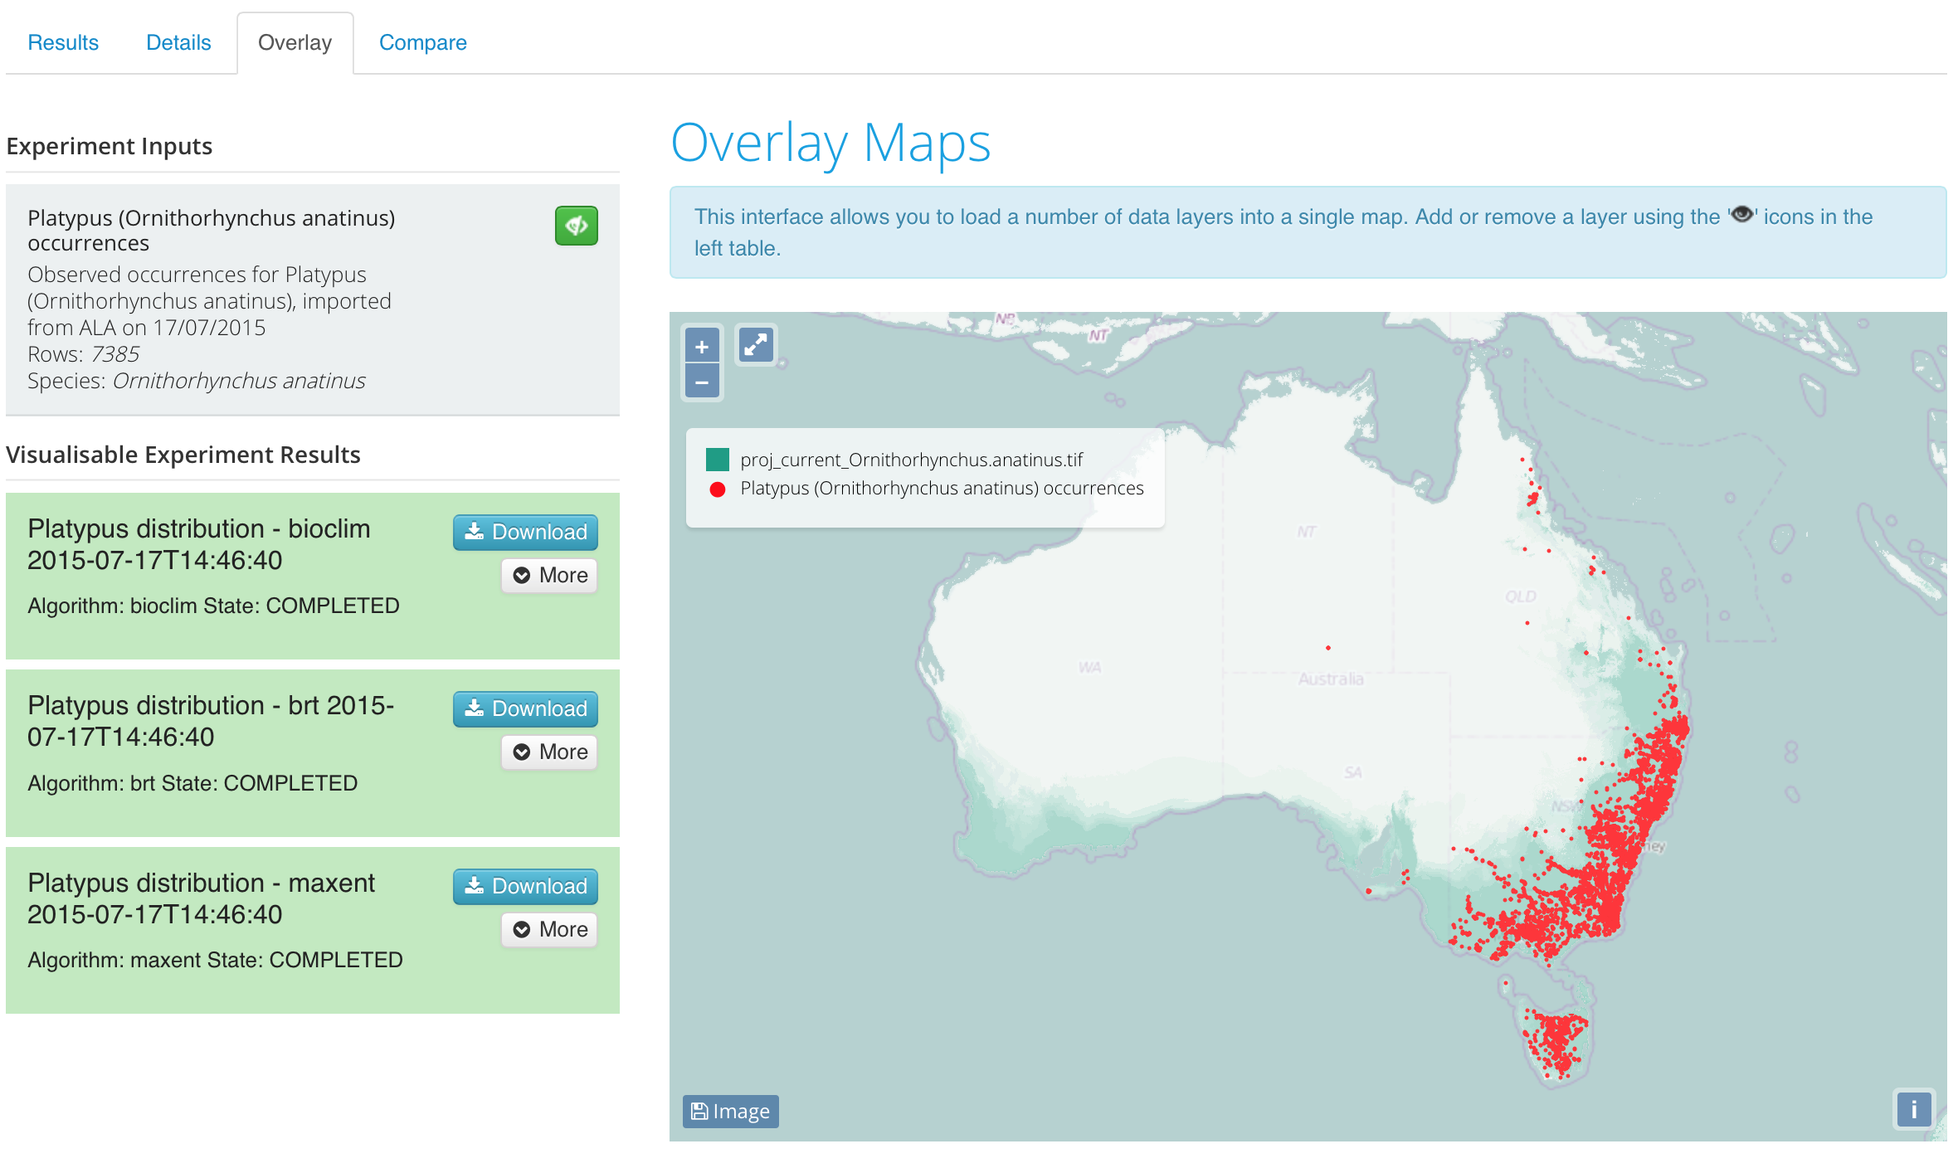This screenshot has width=1958, height=1173.
Task: Expand More options for brt distribution
Action: pos(549,752)
